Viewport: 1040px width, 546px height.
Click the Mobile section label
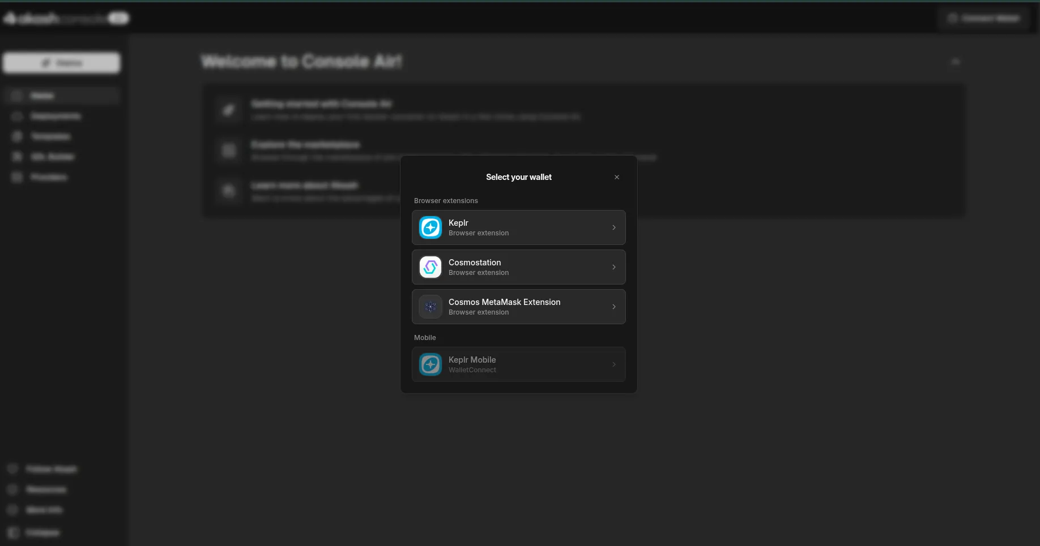point(425,338)
